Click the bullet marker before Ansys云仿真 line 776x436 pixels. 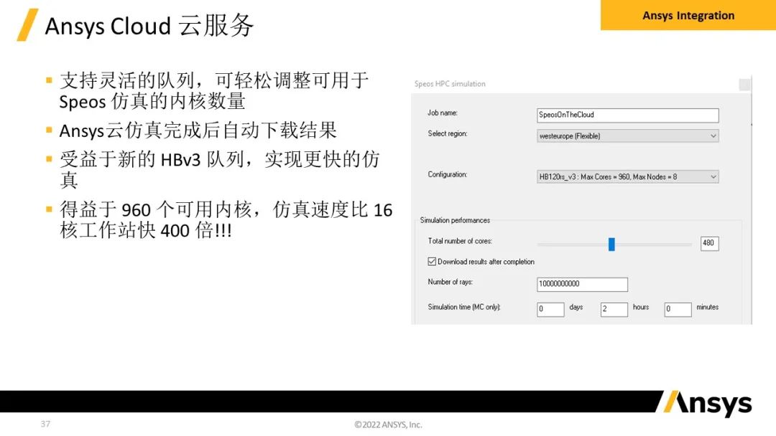(x=50, y=130)
